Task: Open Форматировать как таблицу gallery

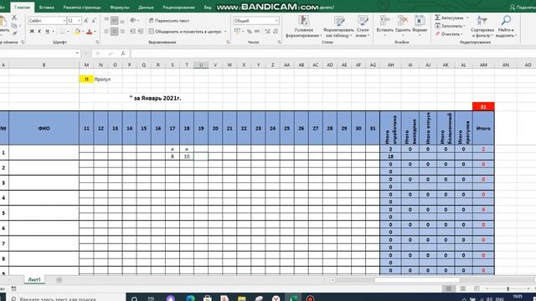Action: tap(339, 26)
